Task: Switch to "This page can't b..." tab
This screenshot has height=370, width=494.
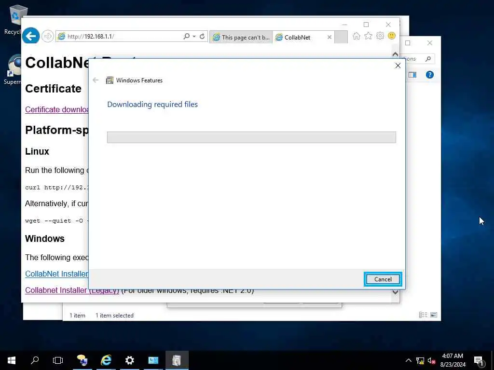Action: (241, 37)
